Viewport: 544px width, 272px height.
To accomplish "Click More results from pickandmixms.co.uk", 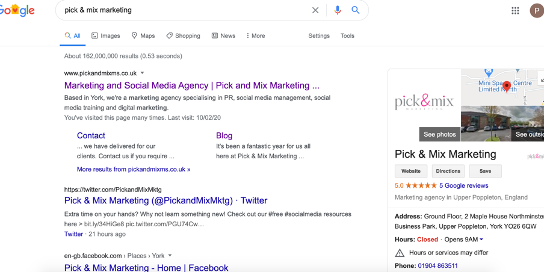I will (x=134, y=169).
